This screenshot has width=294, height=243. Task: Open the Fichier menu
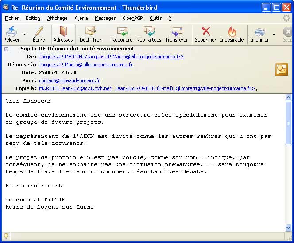12,18
